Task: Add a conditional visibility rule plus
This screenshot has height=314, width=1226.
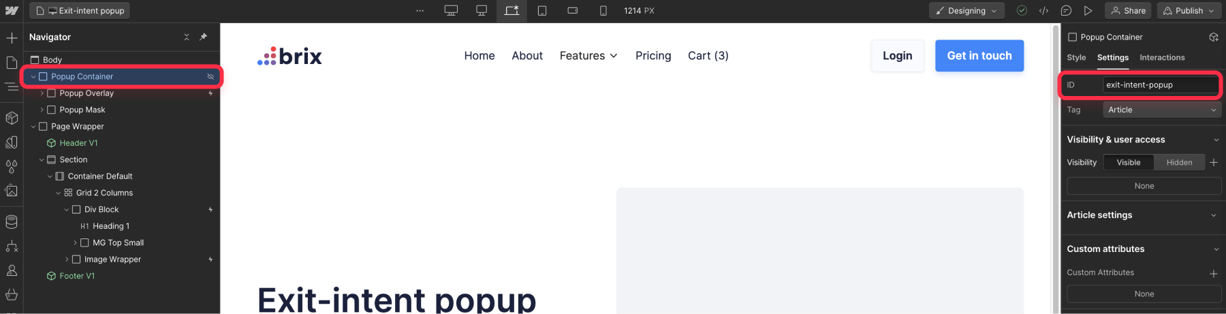Action: coord(1214,162)
